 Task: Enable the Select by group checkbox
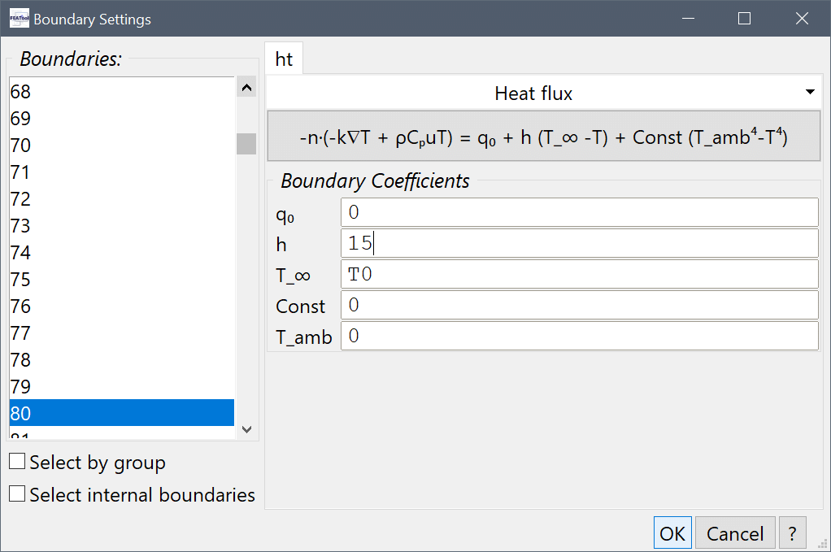(17, 463)
